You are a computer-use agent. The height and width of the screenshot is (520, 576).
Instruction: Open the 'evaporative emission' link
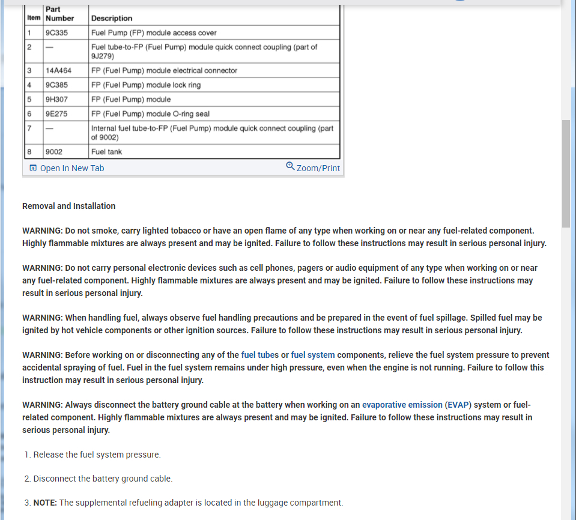pyautogui.click(x=402, y=405)
